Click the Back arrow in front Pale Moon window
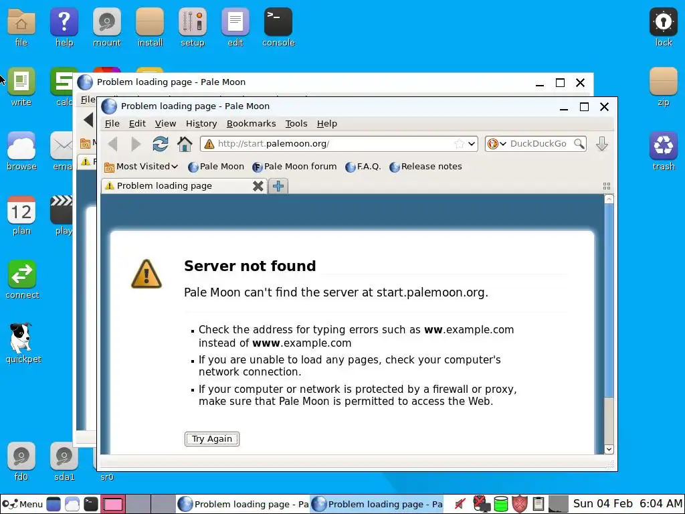Image resolution: width=685 pixels, height=514 pixels. point(112,144)
